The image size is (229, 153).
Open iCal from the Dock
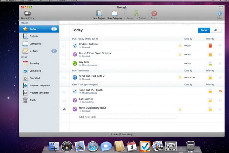pos(132,146)
